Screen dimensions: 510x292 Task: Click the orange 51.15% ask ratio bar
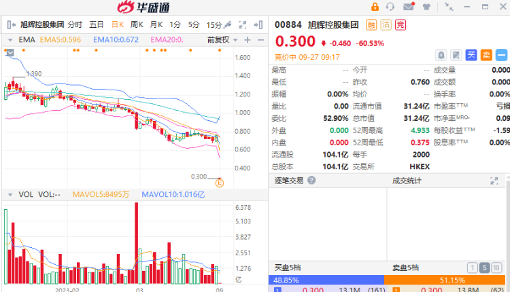445,280
